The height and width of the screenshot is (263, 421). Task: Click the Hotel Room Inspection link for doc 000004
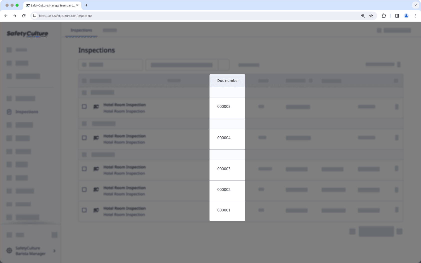click(124, 136)
